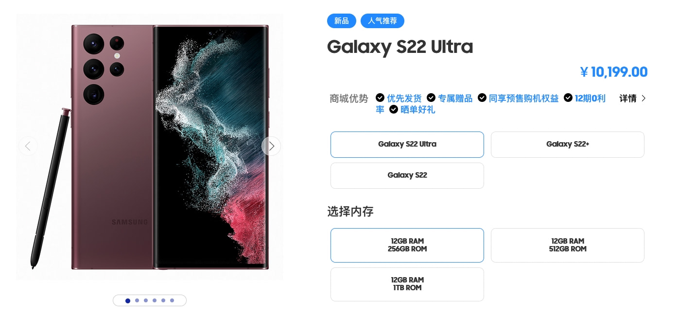Screen dimensions: 678x314
Task: Advance to the next product image
Action: [x=271, y=146]
